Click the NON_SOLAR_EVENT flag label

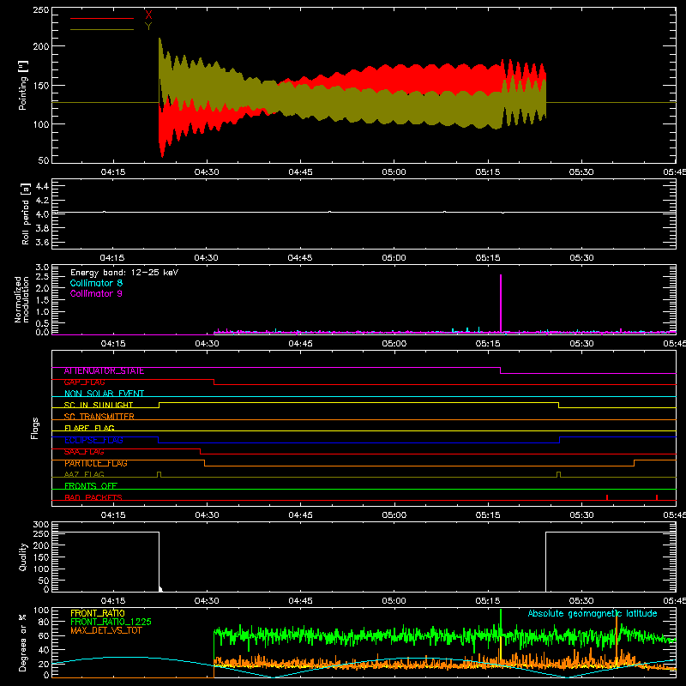click(x=104, y=394)
